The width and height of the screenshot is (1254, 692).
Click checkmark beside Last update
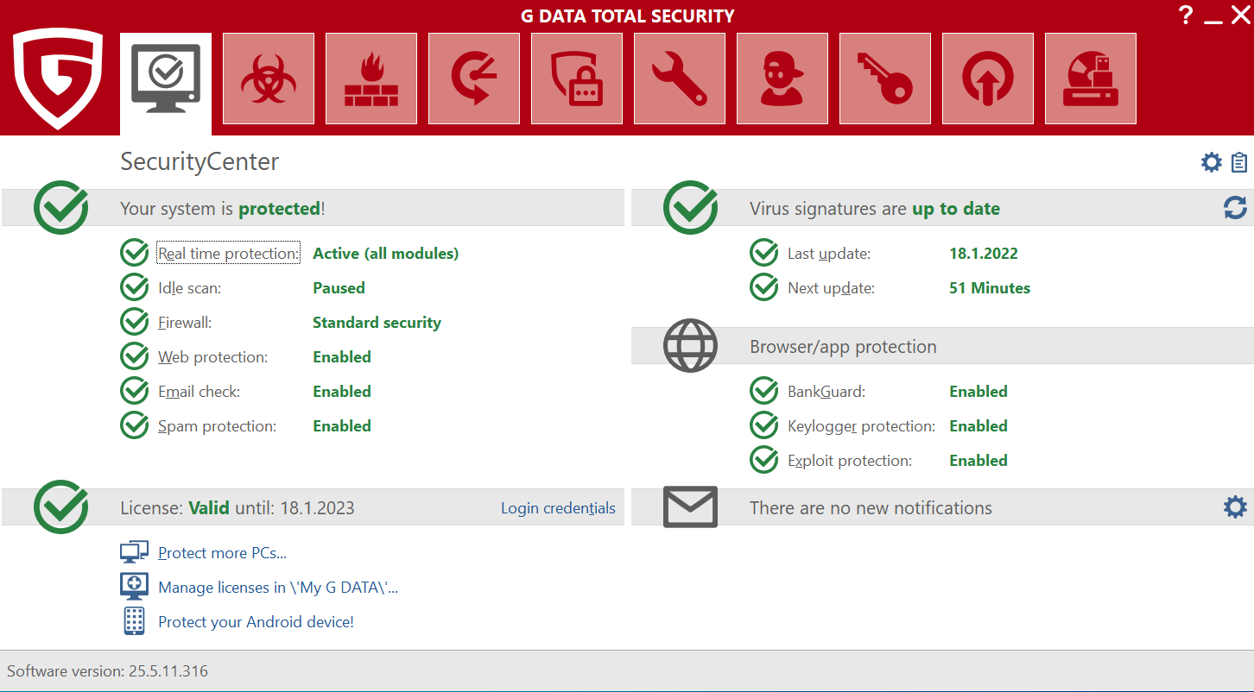coord(764,253)
